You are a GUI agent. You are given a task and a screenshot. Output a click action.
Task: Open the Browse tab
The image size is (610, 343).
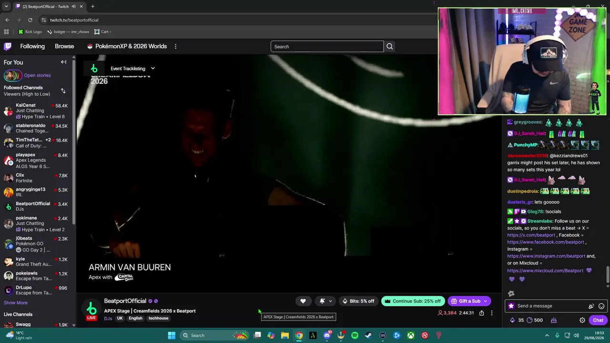(x=64, y=46)
